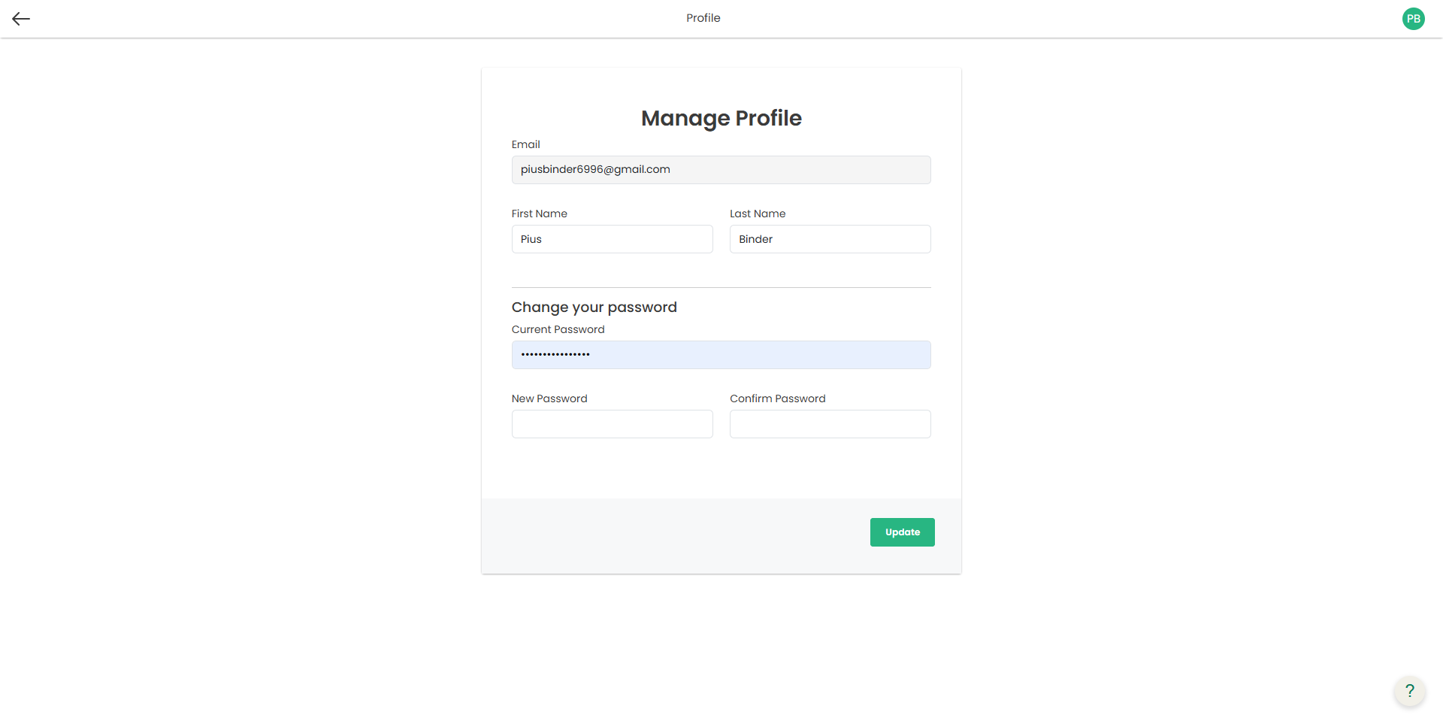Click the Profile page title

pyautogui.click(x=703, y=18)
